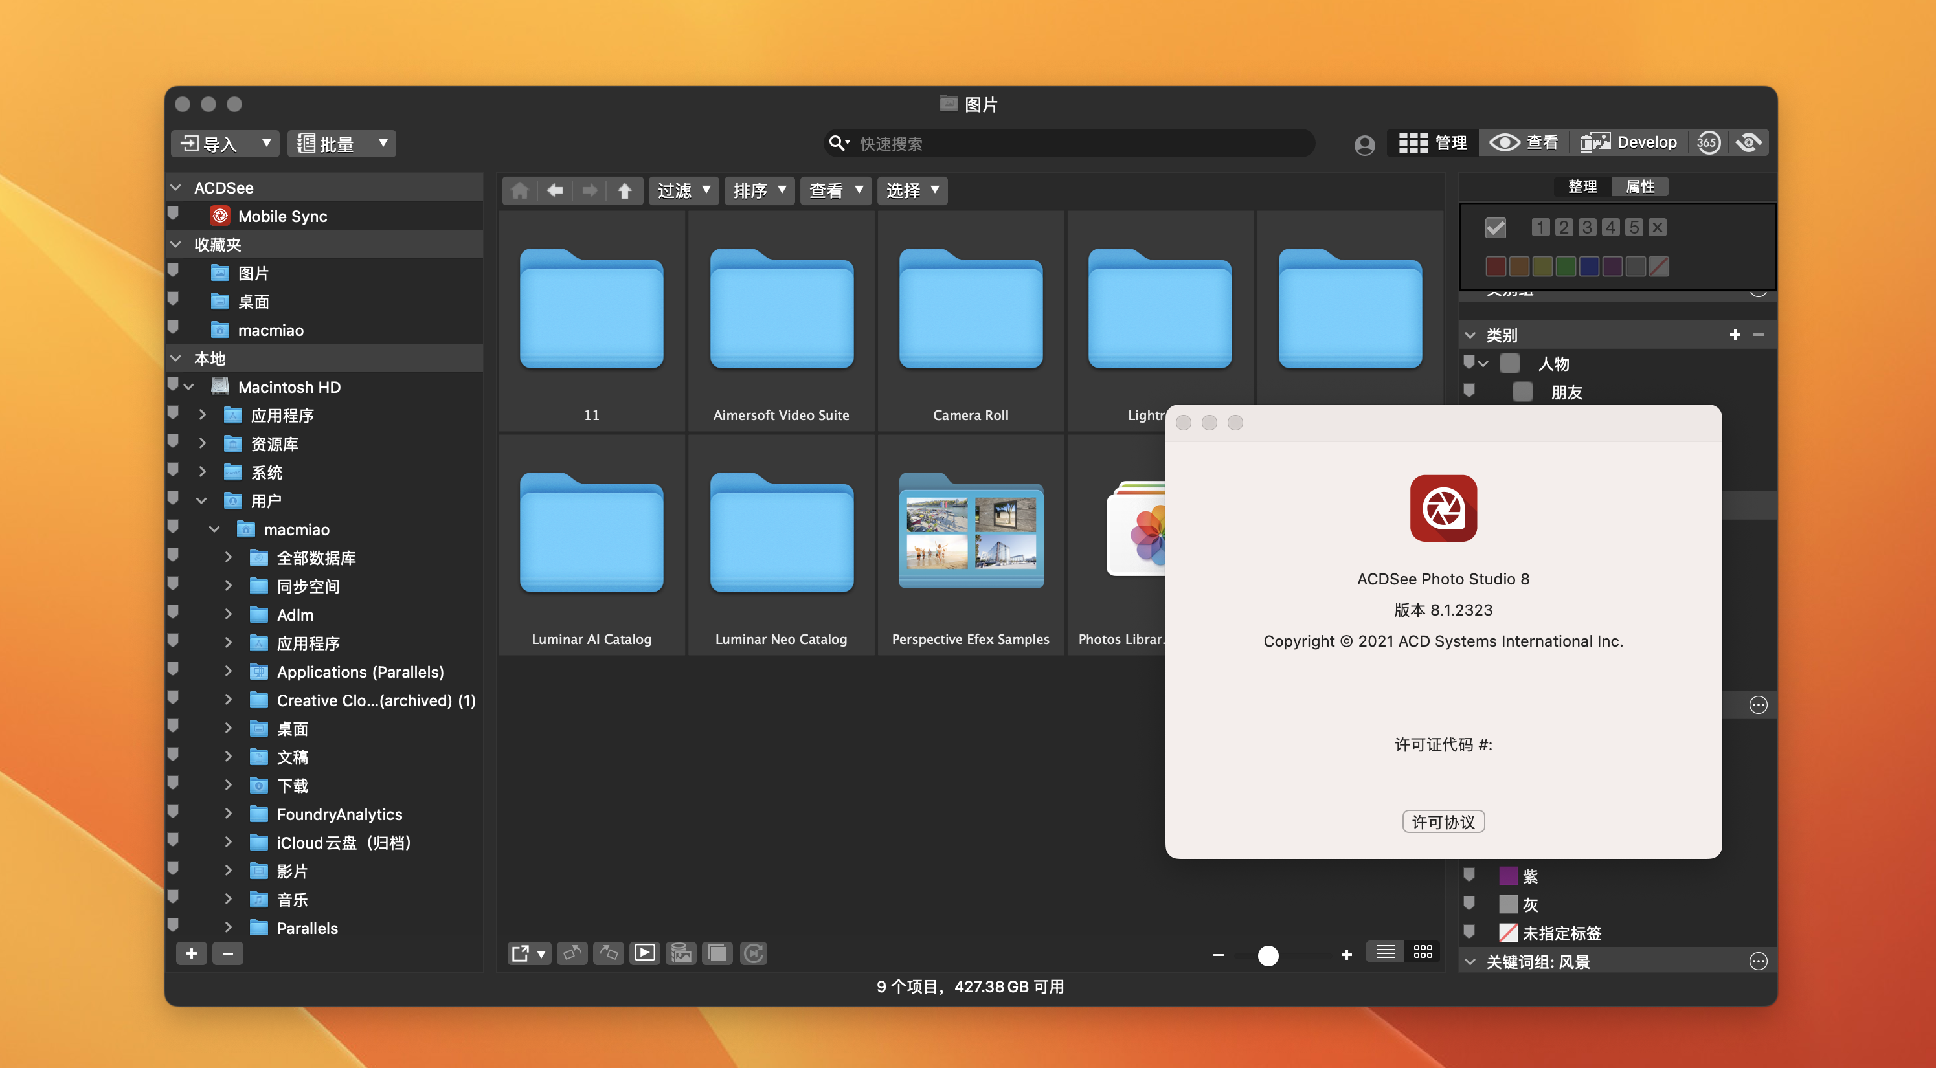Open the 过滤 filter dropdown
Viewport: 1936px width, 1068px height.
pos(683,191)
